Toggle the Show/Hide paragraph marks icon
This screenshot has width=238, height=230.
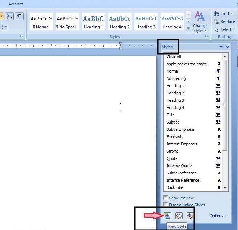pyautogui.click(x=19, y=16)
